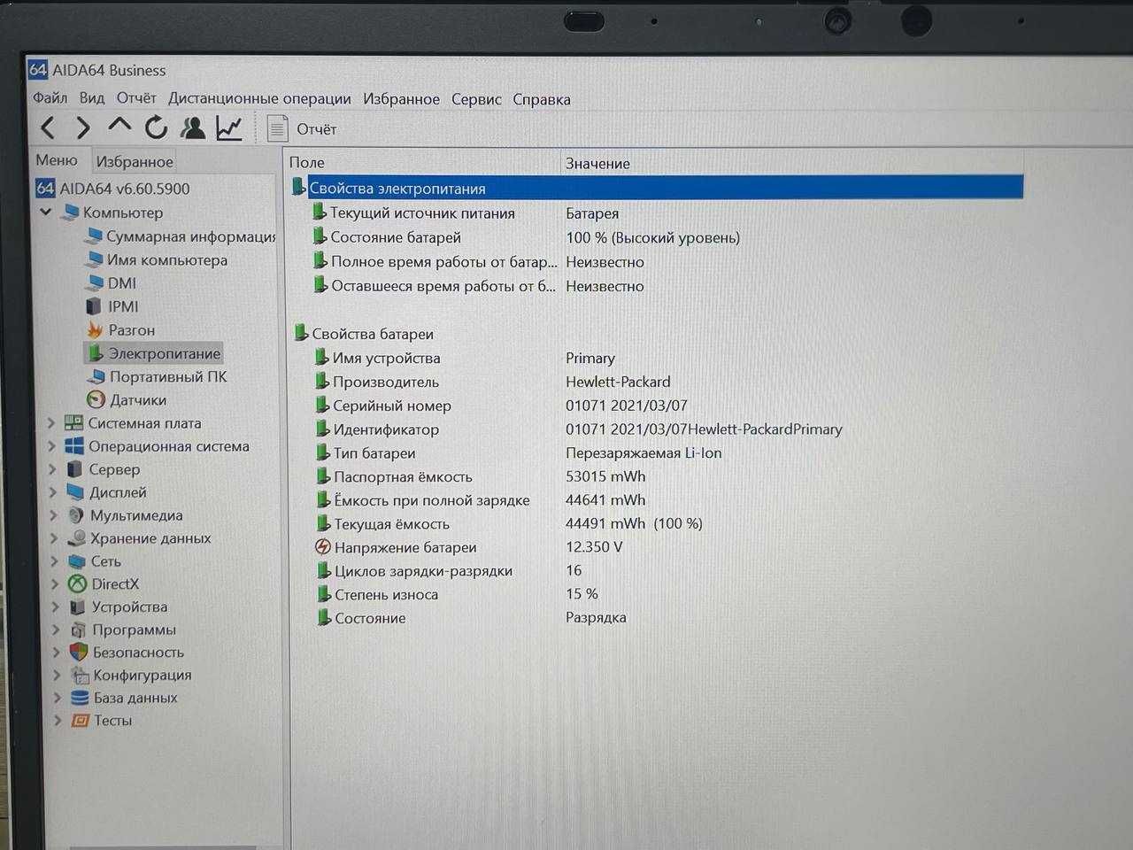Expand the Сервер node

tap(51, 469)
